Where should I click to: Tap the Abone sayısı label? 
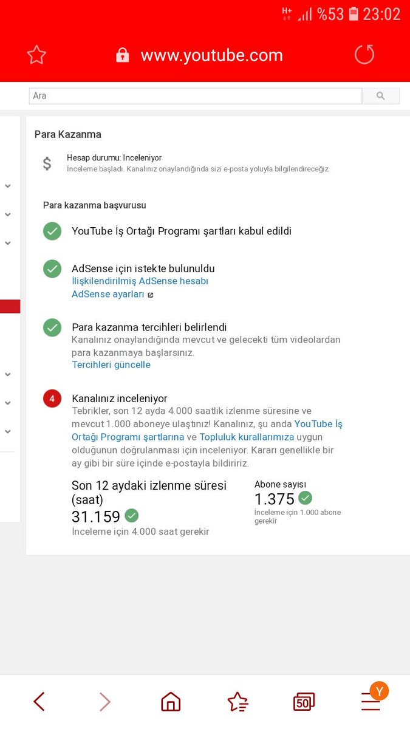click(281, 484)
